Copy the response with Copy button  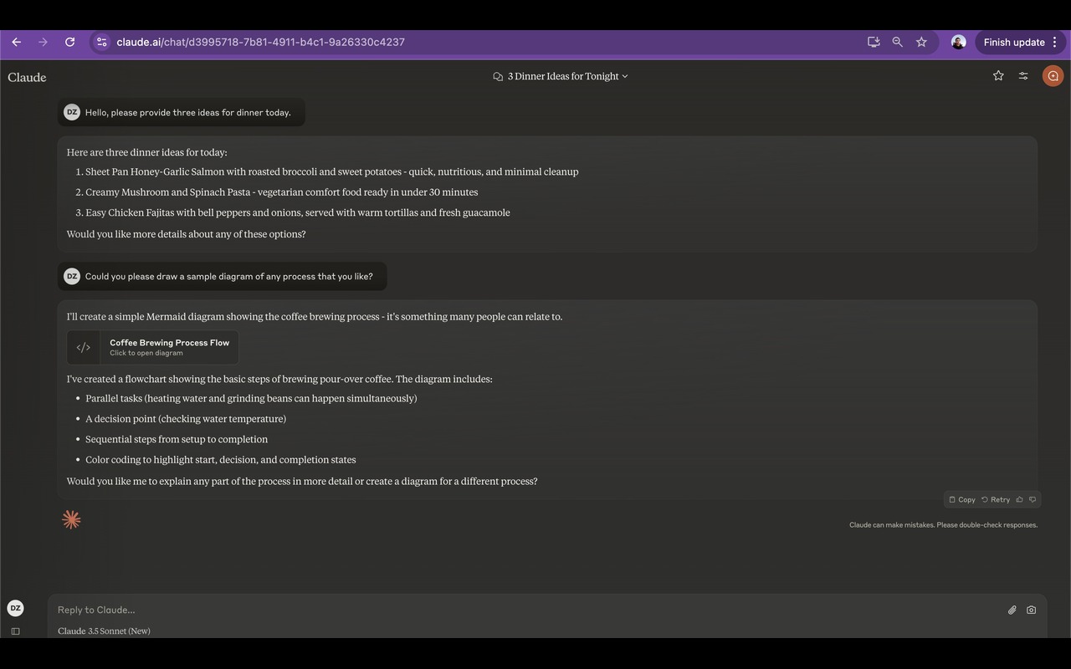click(x=961, y=499)
